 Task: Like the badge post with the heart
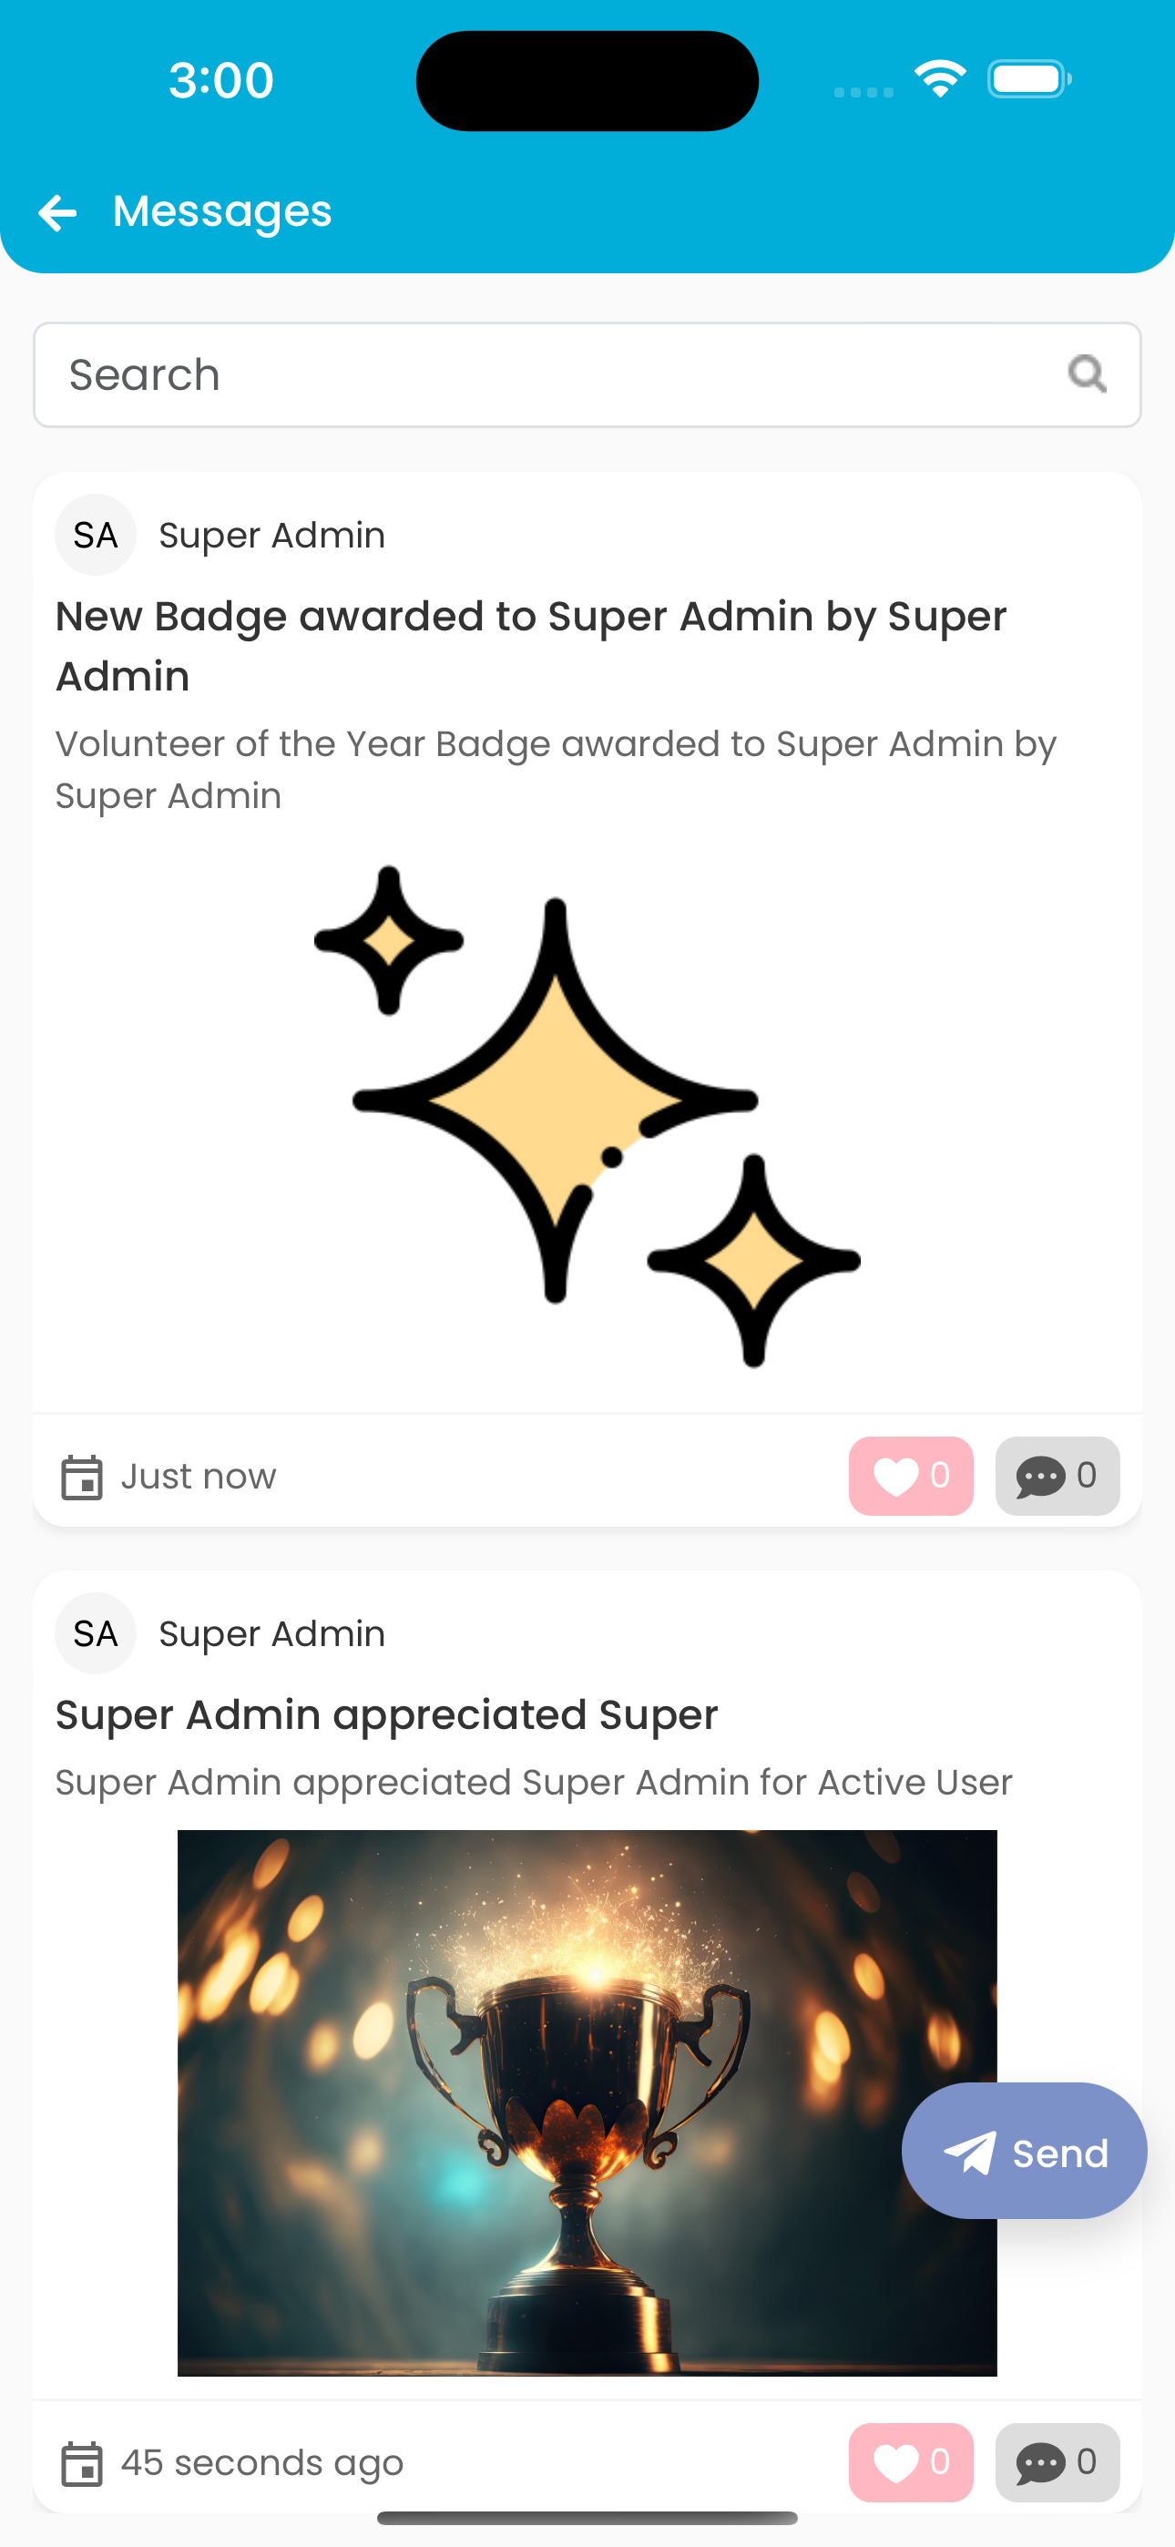point(910,1477)
